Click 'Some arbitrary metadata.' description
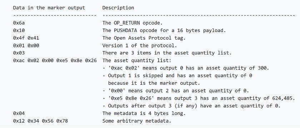 coord(137,121)
